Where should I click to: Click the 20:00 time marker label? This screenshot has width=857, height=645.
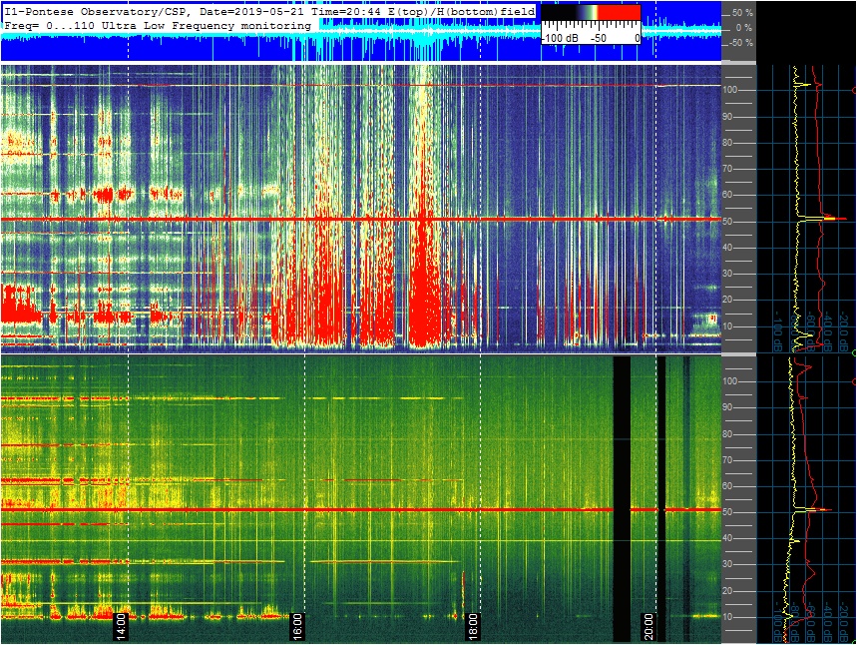(648, 626)
